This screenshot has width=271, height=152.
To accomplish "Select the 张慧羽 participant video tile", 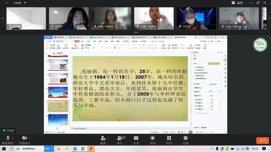I will pos(154,18).
